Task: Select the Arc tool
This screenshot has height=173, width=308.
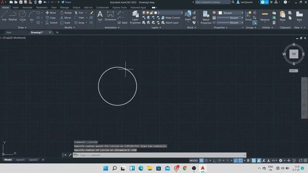Action: pos(32,16)
